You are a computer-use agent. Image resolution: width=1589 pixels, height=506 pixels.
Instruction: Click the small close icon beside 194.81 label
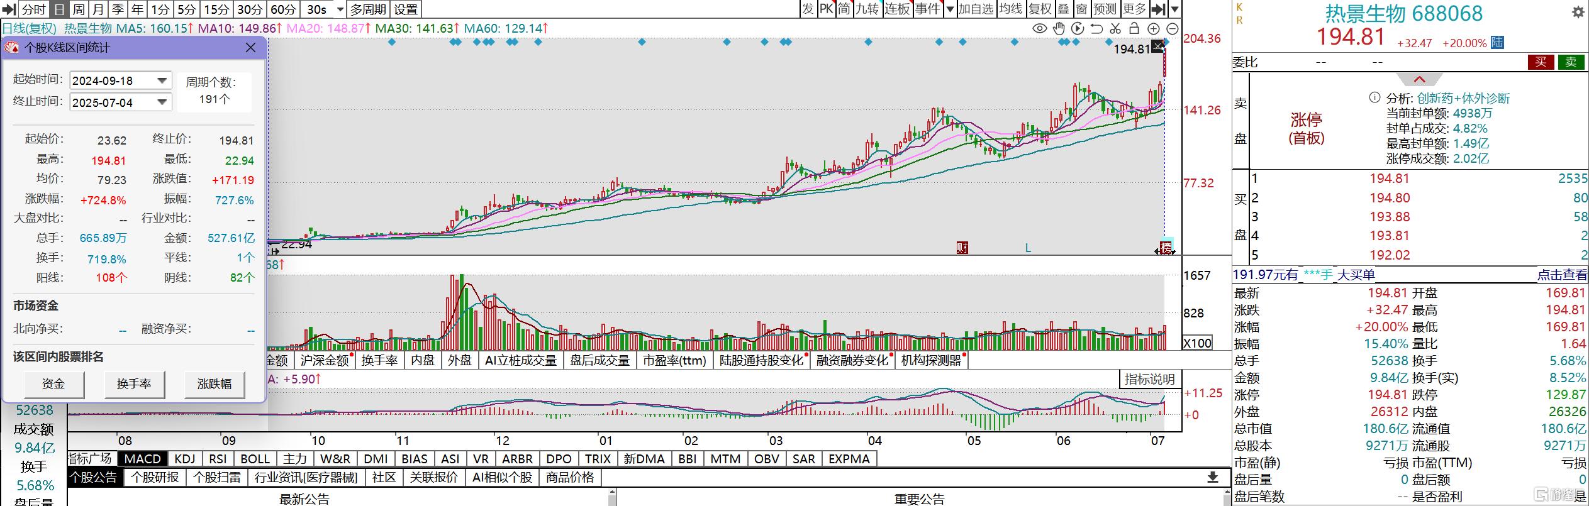pos(1158,47)
